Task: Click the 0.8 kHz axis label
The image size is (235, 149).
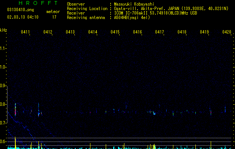Action: tap(3, 104)
